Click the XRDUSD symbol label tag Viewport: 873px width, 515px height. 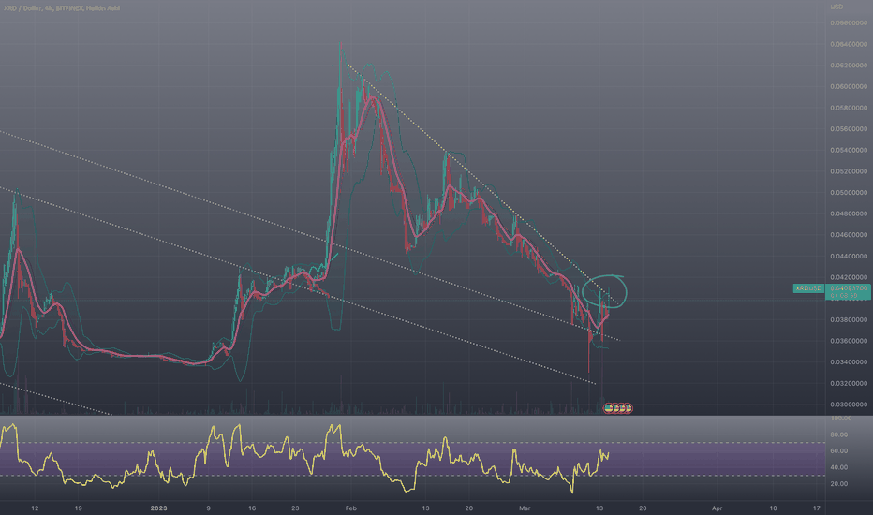click(x=808, y=288)
